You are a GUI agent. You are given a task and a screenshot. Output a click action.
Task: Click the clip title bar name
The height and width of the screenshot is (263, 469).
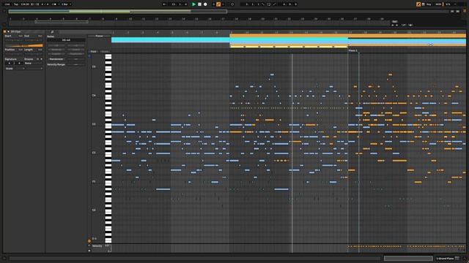(16, 31)
